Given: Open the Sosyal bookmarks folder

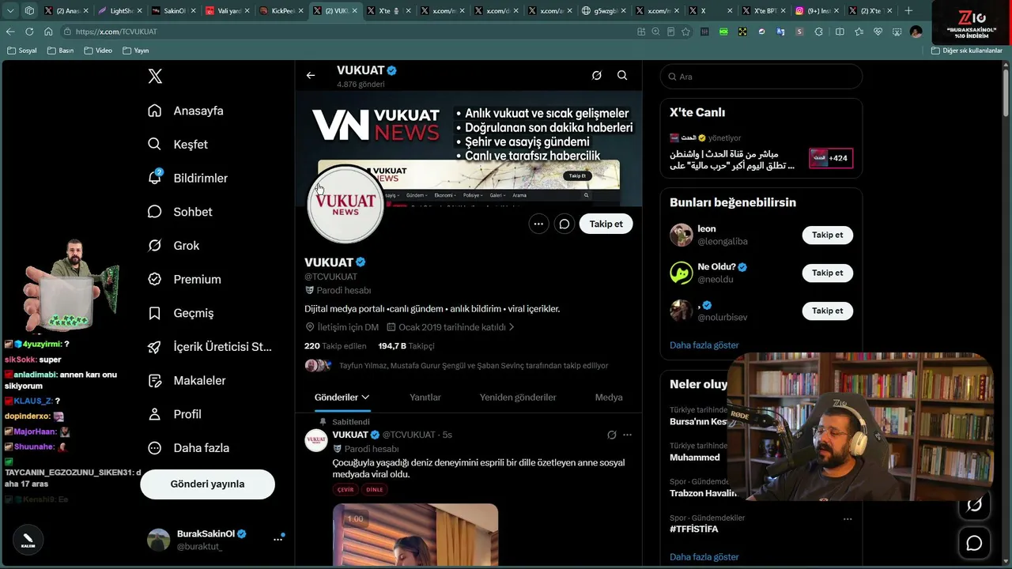Looking at the screenshot, I should click(22, 51).
